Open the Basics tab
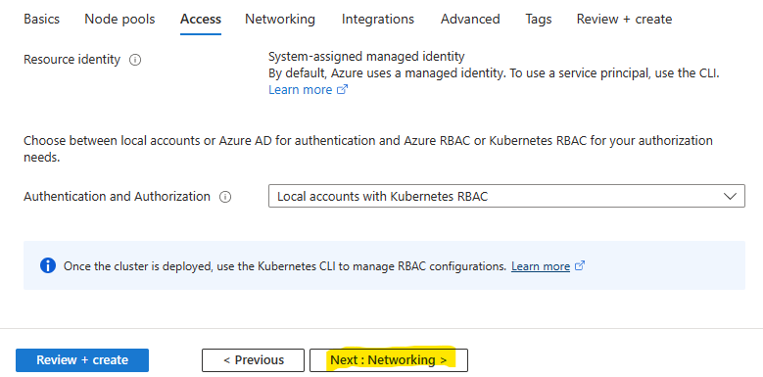This screenshot has height=377, width=763. (x=41, y=19)
